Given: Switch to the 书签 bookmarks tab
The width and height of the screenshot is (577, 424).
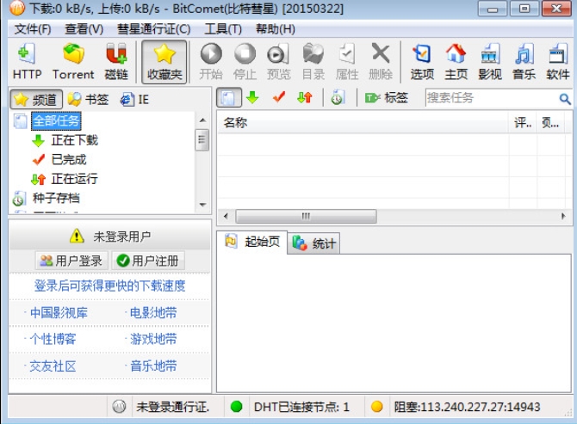Looking at the screenshot, I should 89,99.
